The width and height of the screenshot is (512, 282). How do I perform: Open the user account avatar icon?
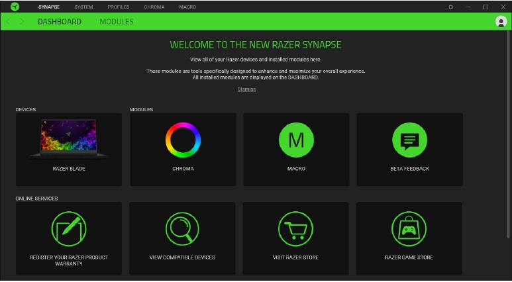click(x=501, y=22)
